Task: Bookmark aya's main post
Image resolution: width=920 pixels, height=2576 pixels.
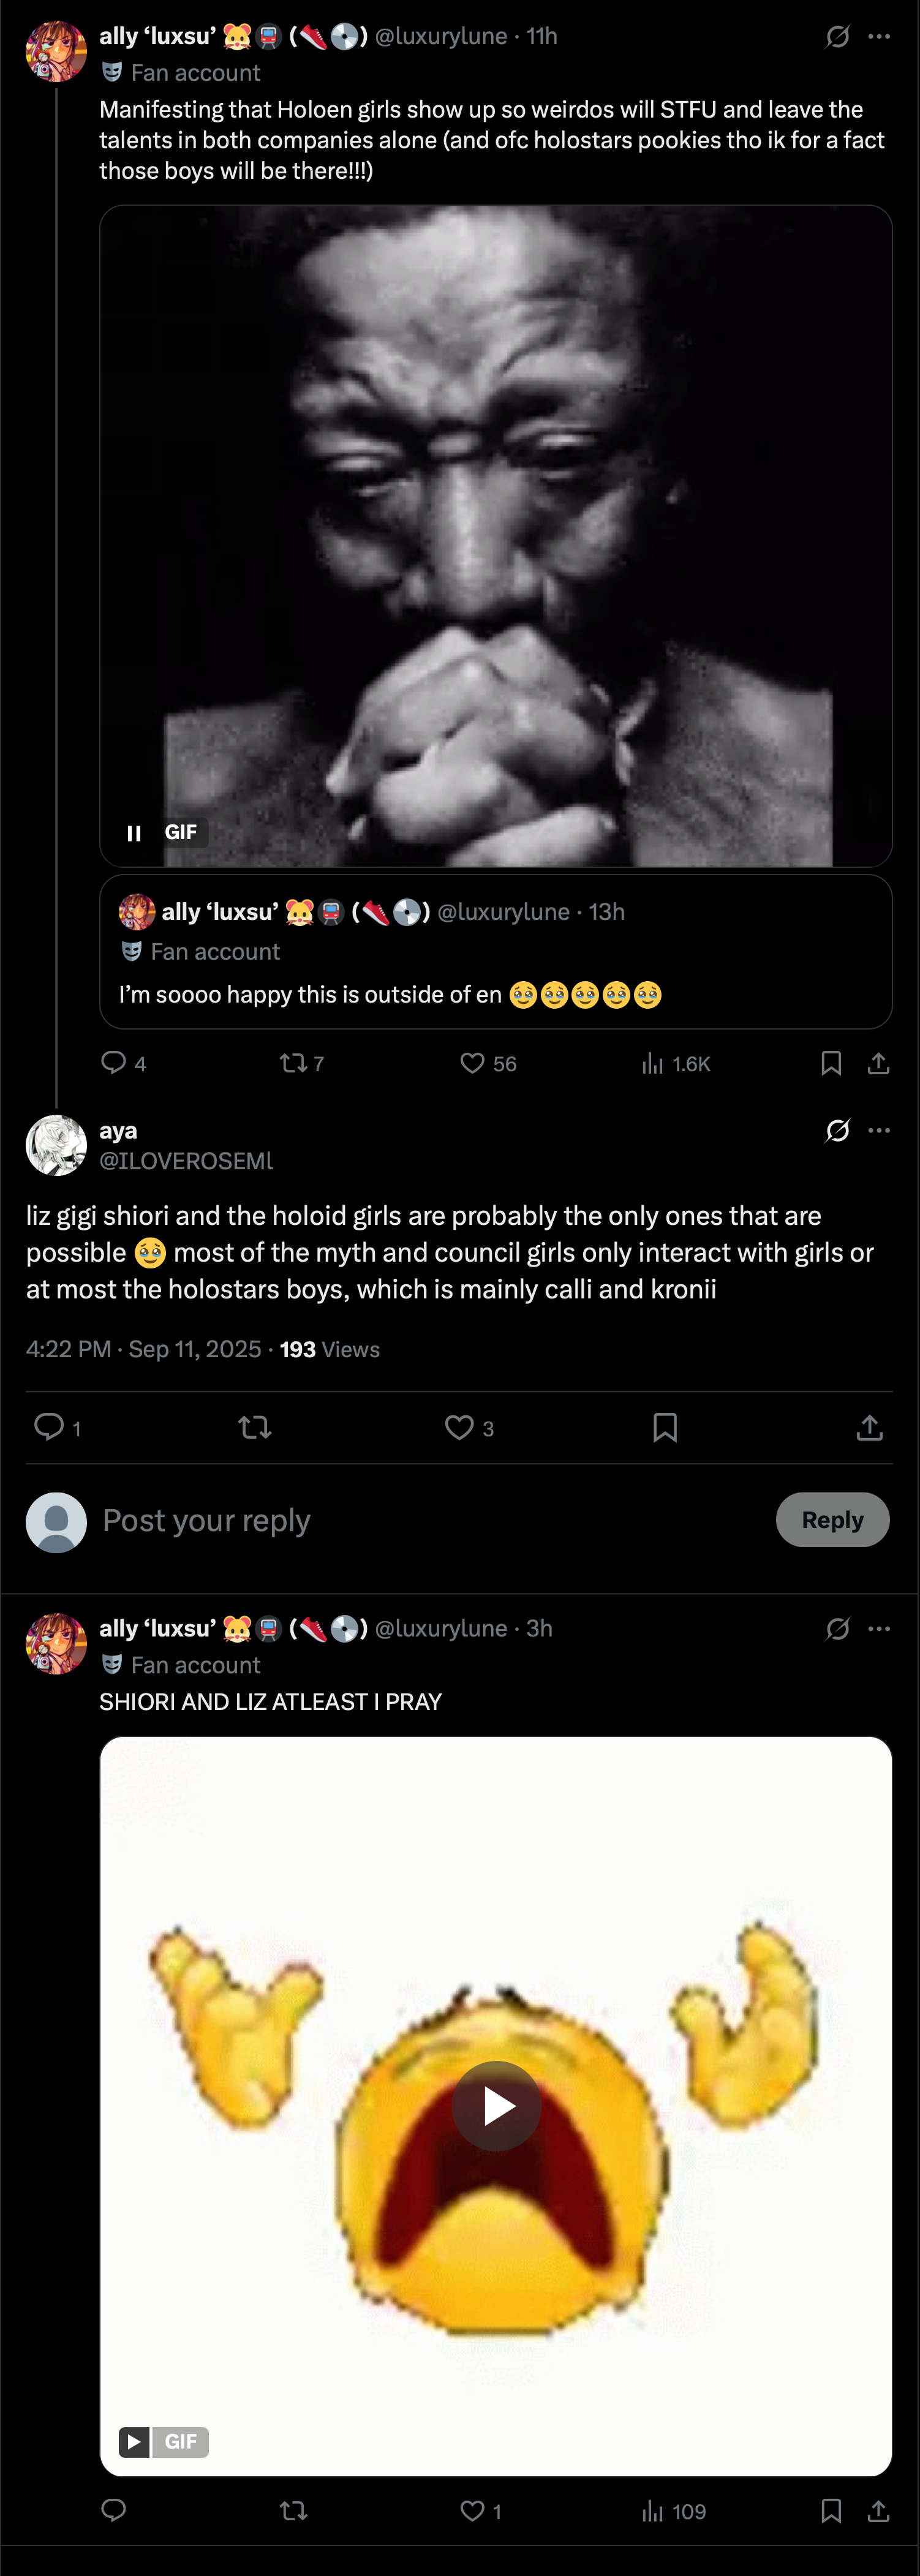Action: (x=665, y=1427)
